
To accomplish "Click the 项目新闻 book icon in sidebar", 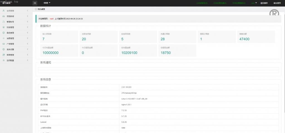I will [4, 16].
